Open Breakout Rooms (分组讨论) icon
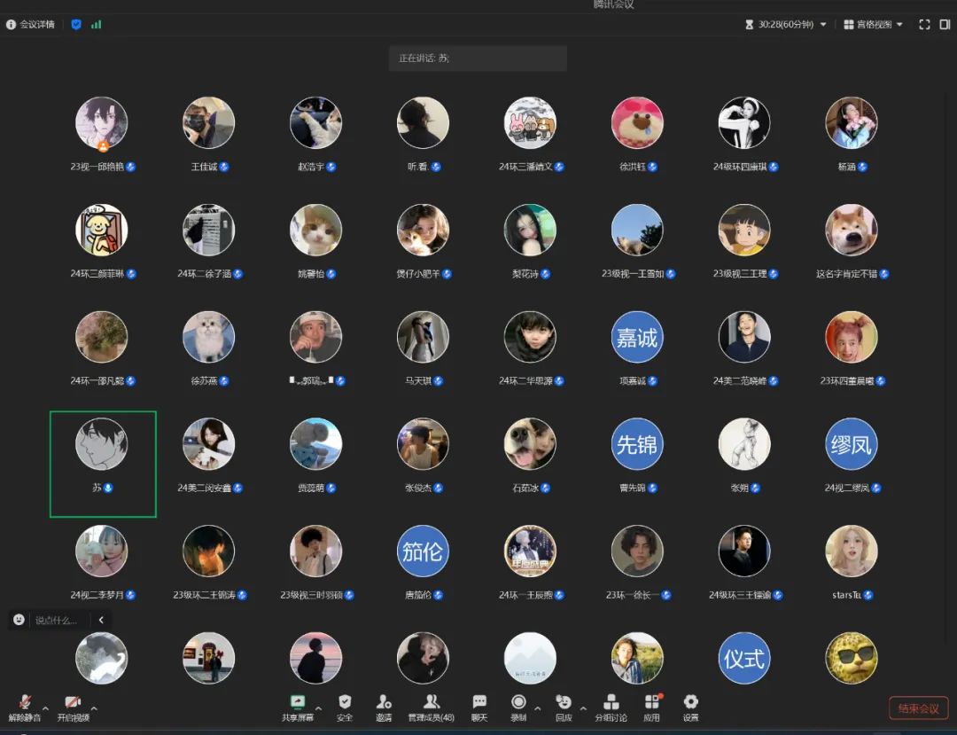This screenshot has width=957, height=735. click(x=611, y=706)
